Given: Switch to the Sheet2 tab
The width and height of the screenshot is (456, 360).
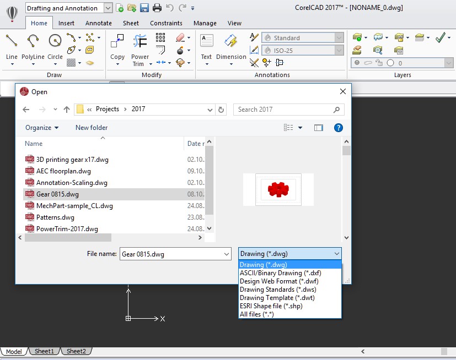Looking at the screenshot, I should [x=76, y=351].
